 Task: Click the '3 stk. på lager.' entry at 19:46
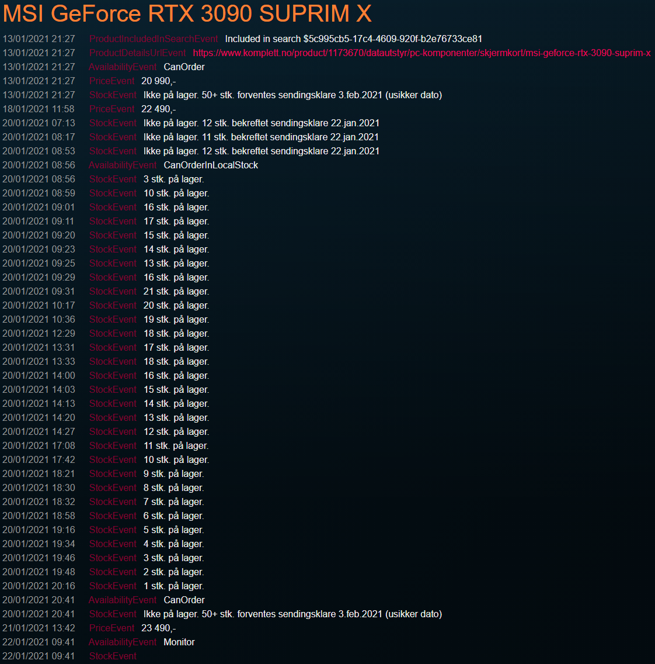tap(174, 558)
